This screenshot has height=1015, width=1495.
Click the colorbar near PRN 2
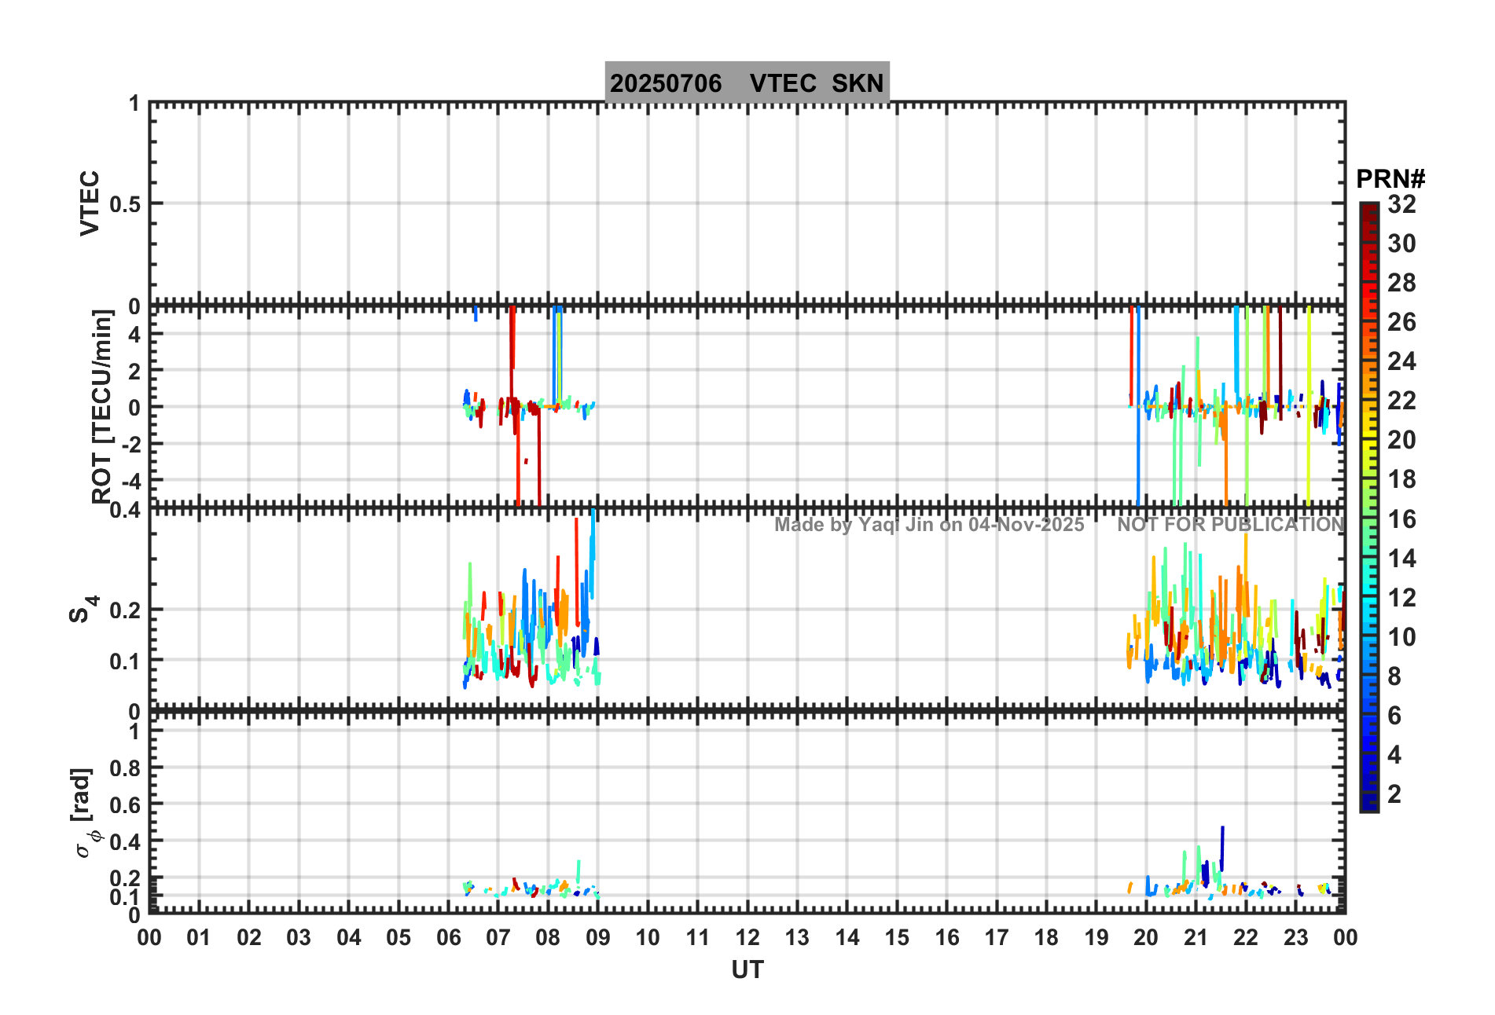coord(1369,794)
